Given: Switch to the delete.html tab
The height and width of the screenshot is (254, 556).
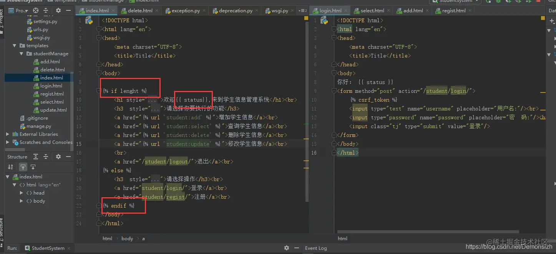Looking at the screenshot, I should point(140,11).
